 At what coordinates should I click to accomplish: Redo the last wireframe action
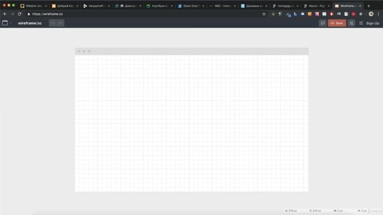(60, 23)
